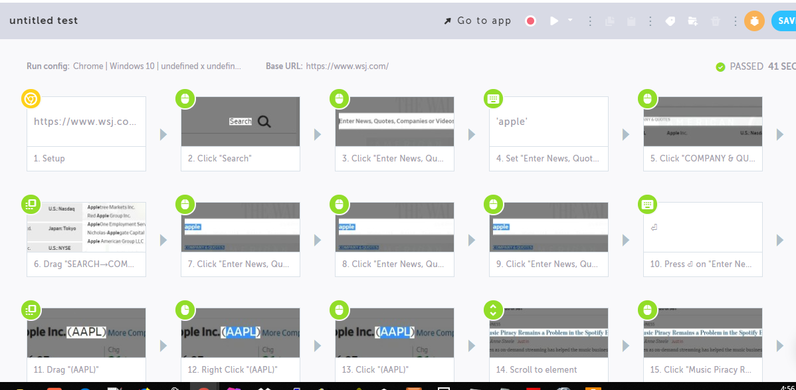The width and height of the screenshot is (796, 390).
Task: Click right-click mouse icon on step 12
Action: pyautogui.click(x=185, y=310)
